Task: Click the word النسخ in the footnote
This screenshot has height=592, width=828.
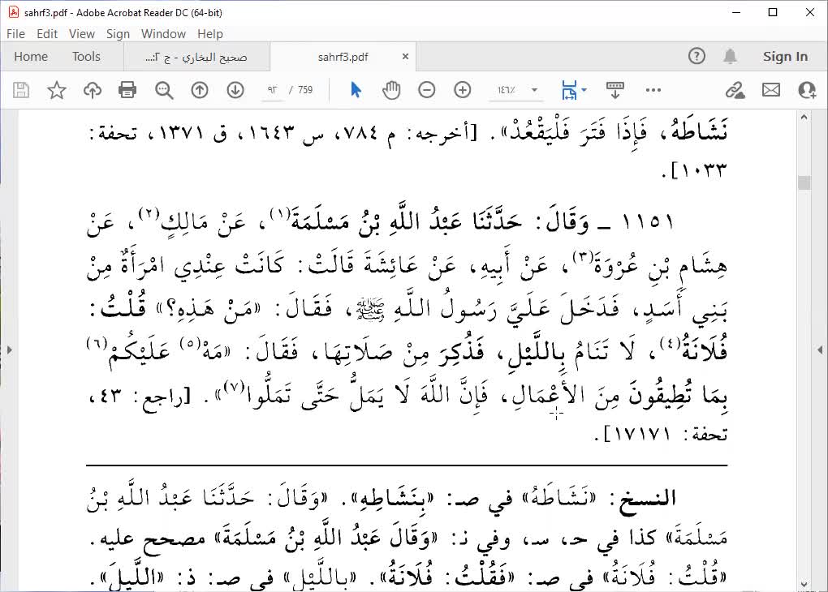Action: (x=648, y=498)
